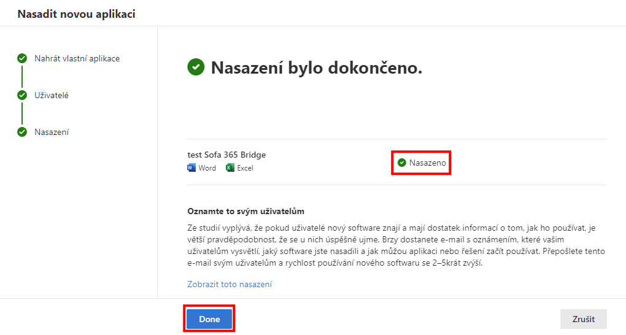This screenshot has width=626, height=335.
Task: Click the test Sofa 365 Bridge app name
Action: (226, 155)
